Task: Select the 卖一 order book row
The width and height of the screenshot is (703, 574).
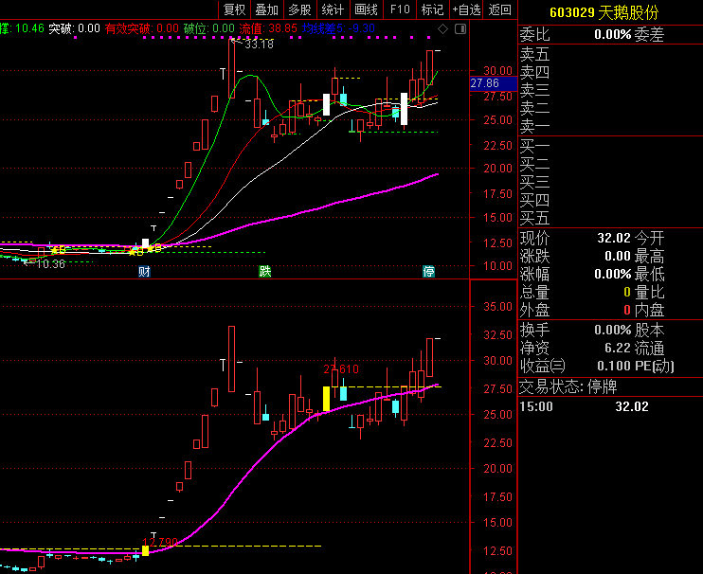Action: (x=610, y=127)
